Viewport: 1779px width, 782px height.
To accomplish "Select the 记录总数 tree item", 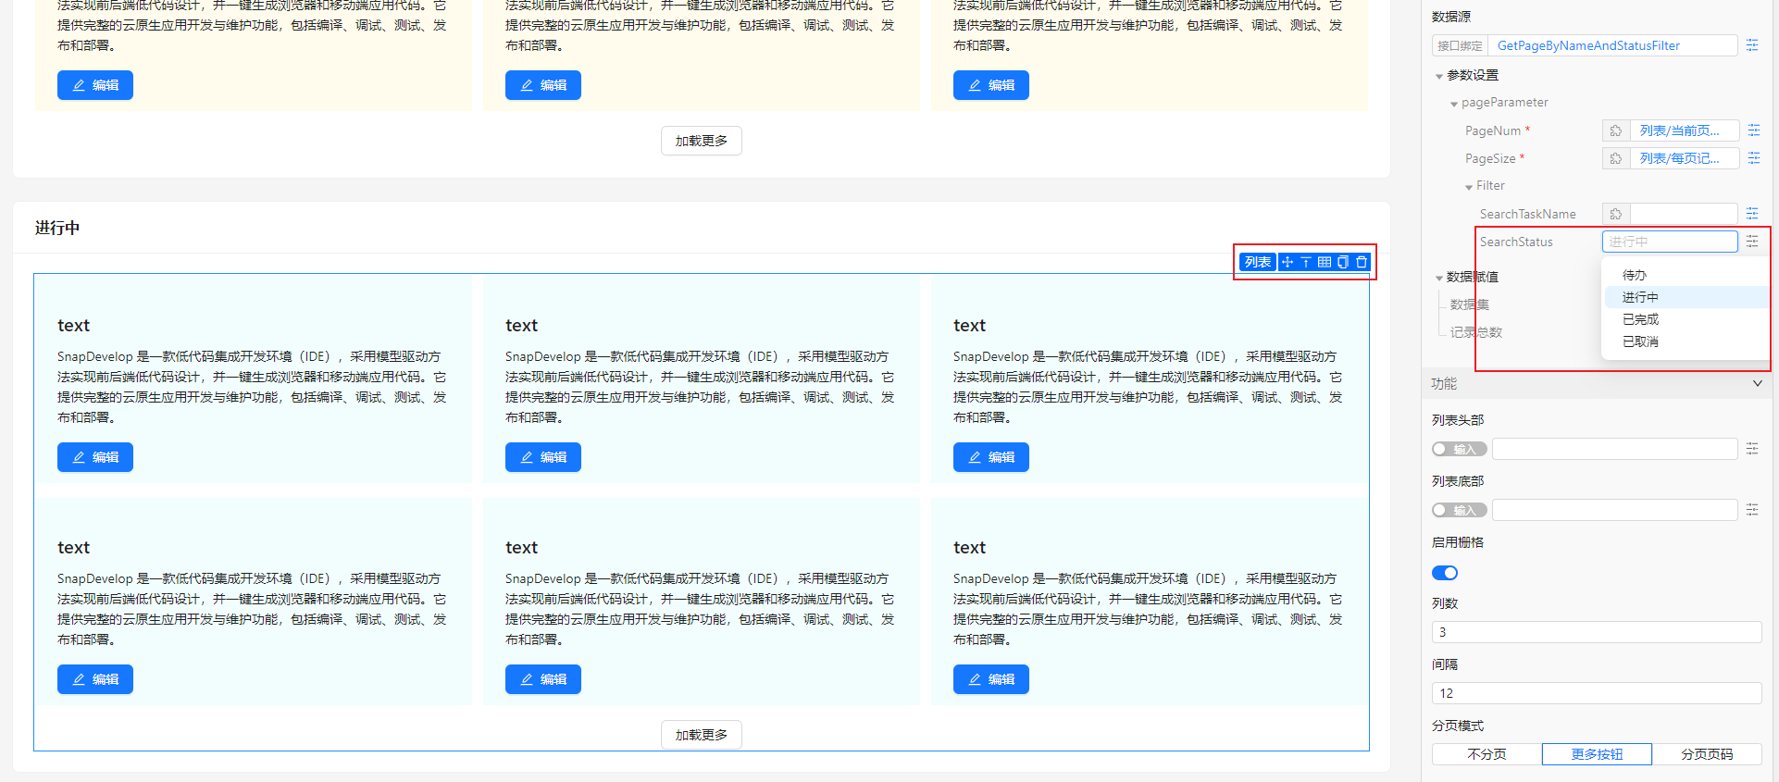I will [x=1476, y=332].
